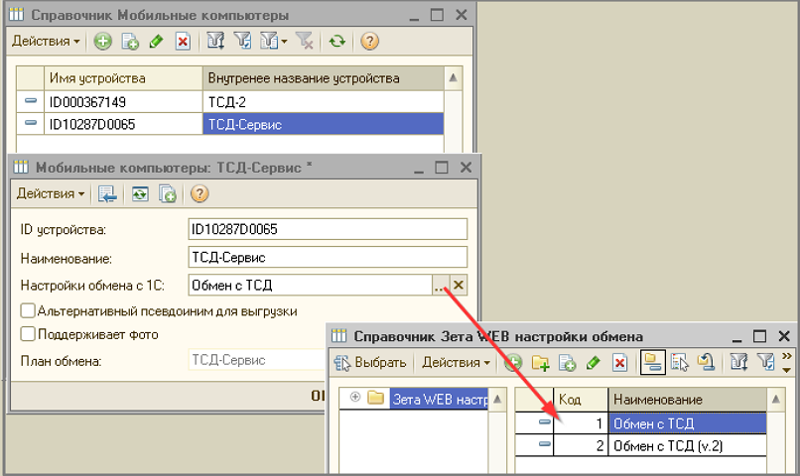
Task: Toggle hierarchical view in Зета WEB настройки обмена
Action: click(652, 363)
